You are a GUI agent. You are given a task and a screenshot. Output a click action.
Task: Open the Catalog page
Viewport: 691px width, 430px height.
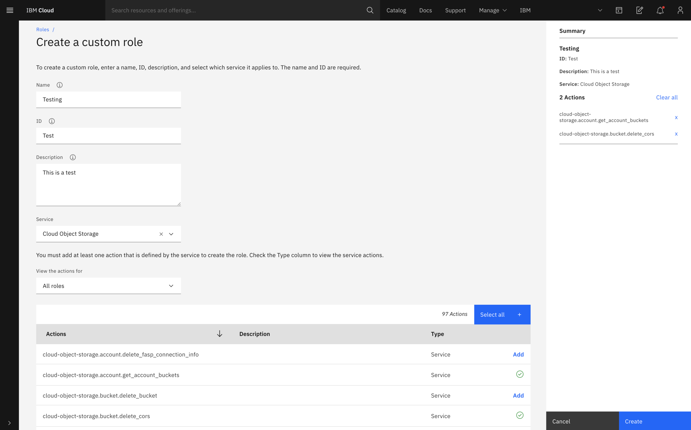(x=396, y=10)
